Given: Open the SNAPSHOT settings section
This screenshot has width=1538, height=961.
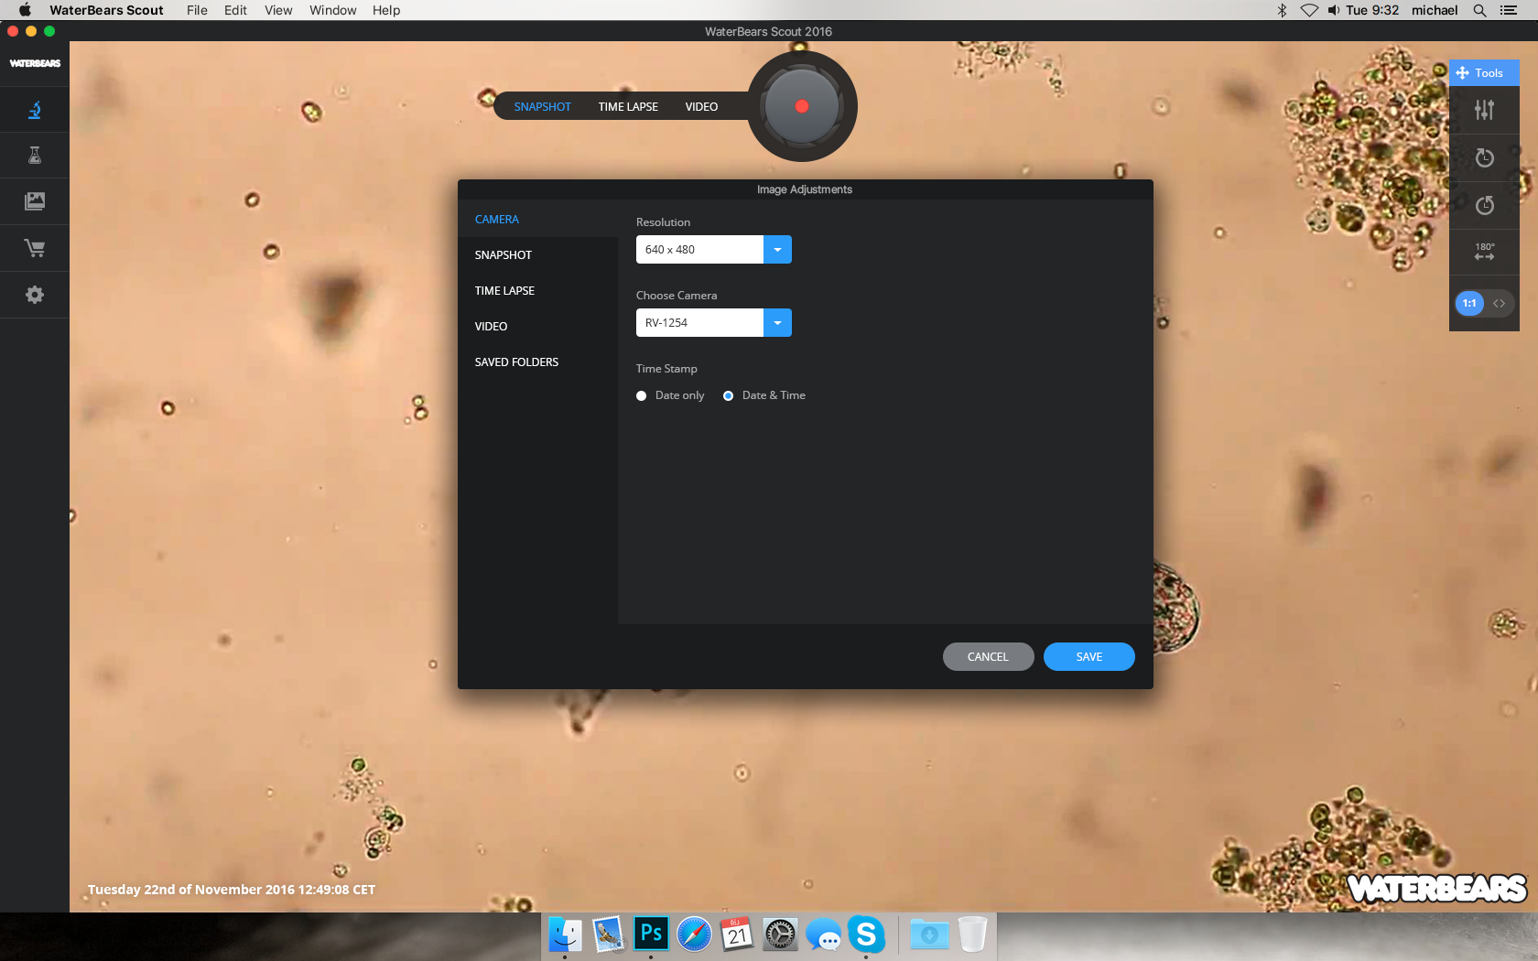Looking at the screenshot, I should (x=537, y=255).
